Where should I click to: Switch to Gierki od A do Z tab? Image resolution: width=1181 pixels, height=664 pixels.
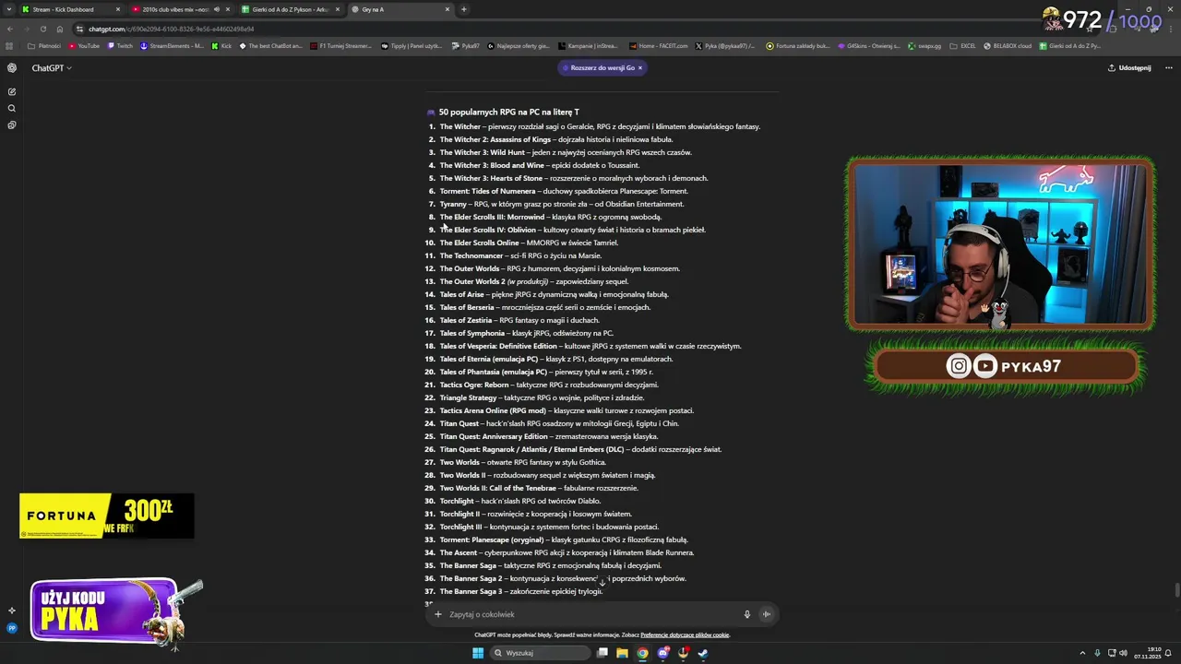click(x=291, y=9)
